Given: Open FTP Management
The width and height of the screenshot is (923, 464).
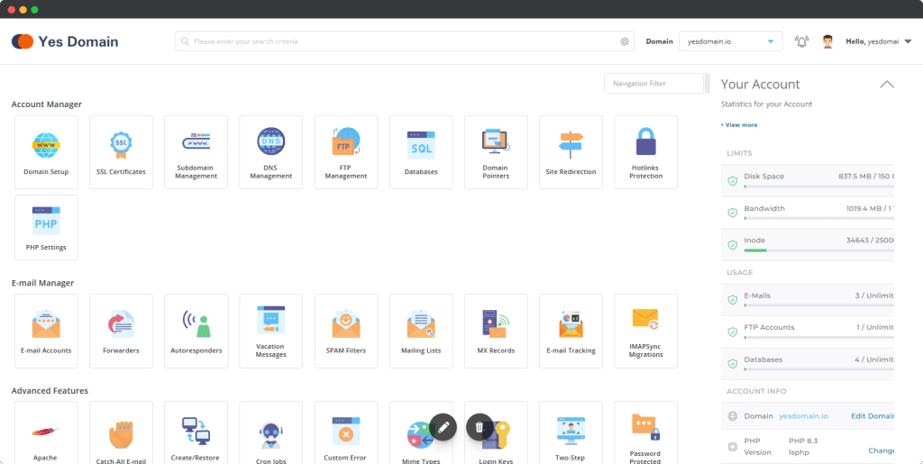Looking at the screenshot, I should point(346,152).
